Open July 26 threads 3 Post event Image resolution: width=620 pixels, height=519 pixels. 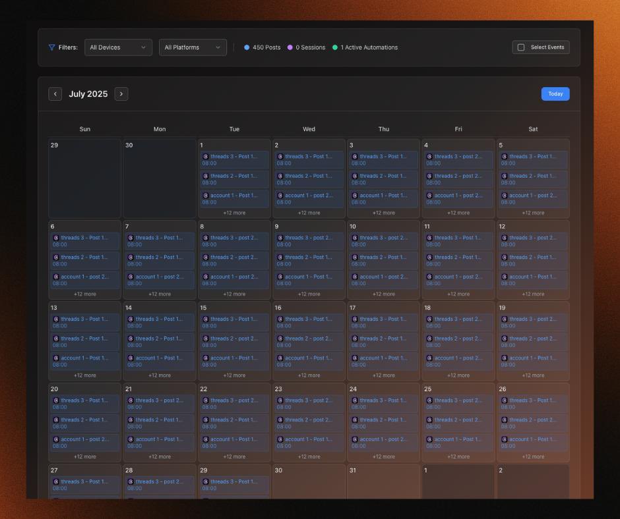[533, 403]
